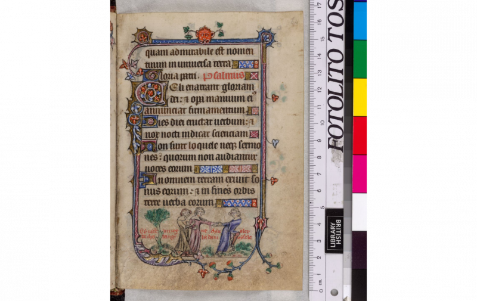Select the green patch on the color chart
The height and width of the screenshot is (301, 477).
point(360,58)
